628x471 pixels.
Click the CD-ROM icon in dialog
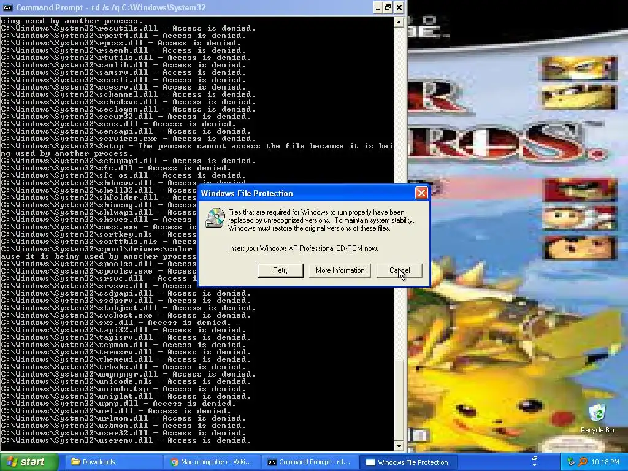(215, 218)
